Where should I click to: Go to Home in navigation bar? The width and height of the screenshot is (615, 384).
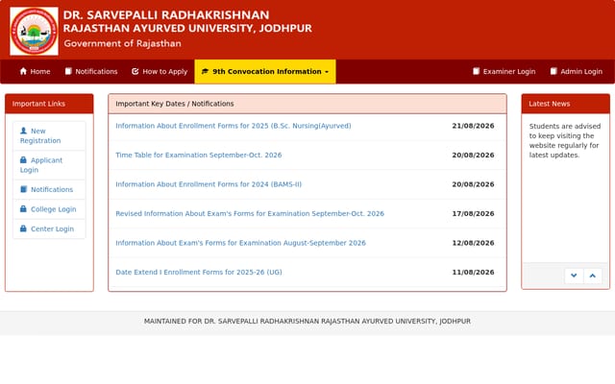[35, 71]
